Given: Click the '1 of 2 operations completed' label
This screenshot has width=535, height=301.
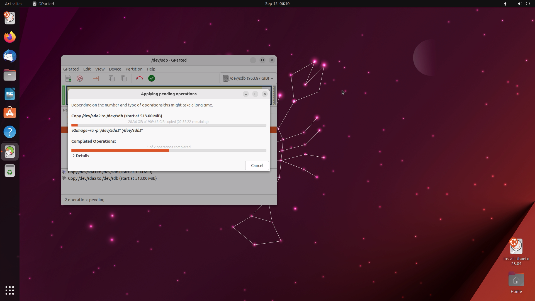Looking at the screenshot, I should pos(169,147).
